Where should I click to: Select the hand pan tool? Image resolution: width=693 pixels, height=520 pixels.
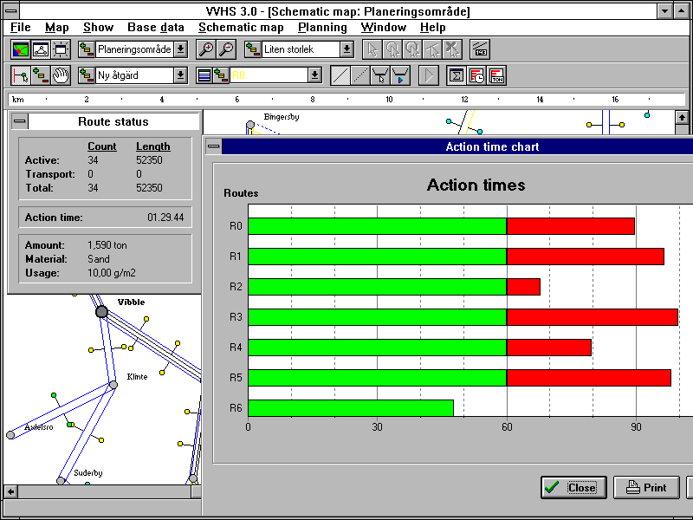tap(61, 75)
